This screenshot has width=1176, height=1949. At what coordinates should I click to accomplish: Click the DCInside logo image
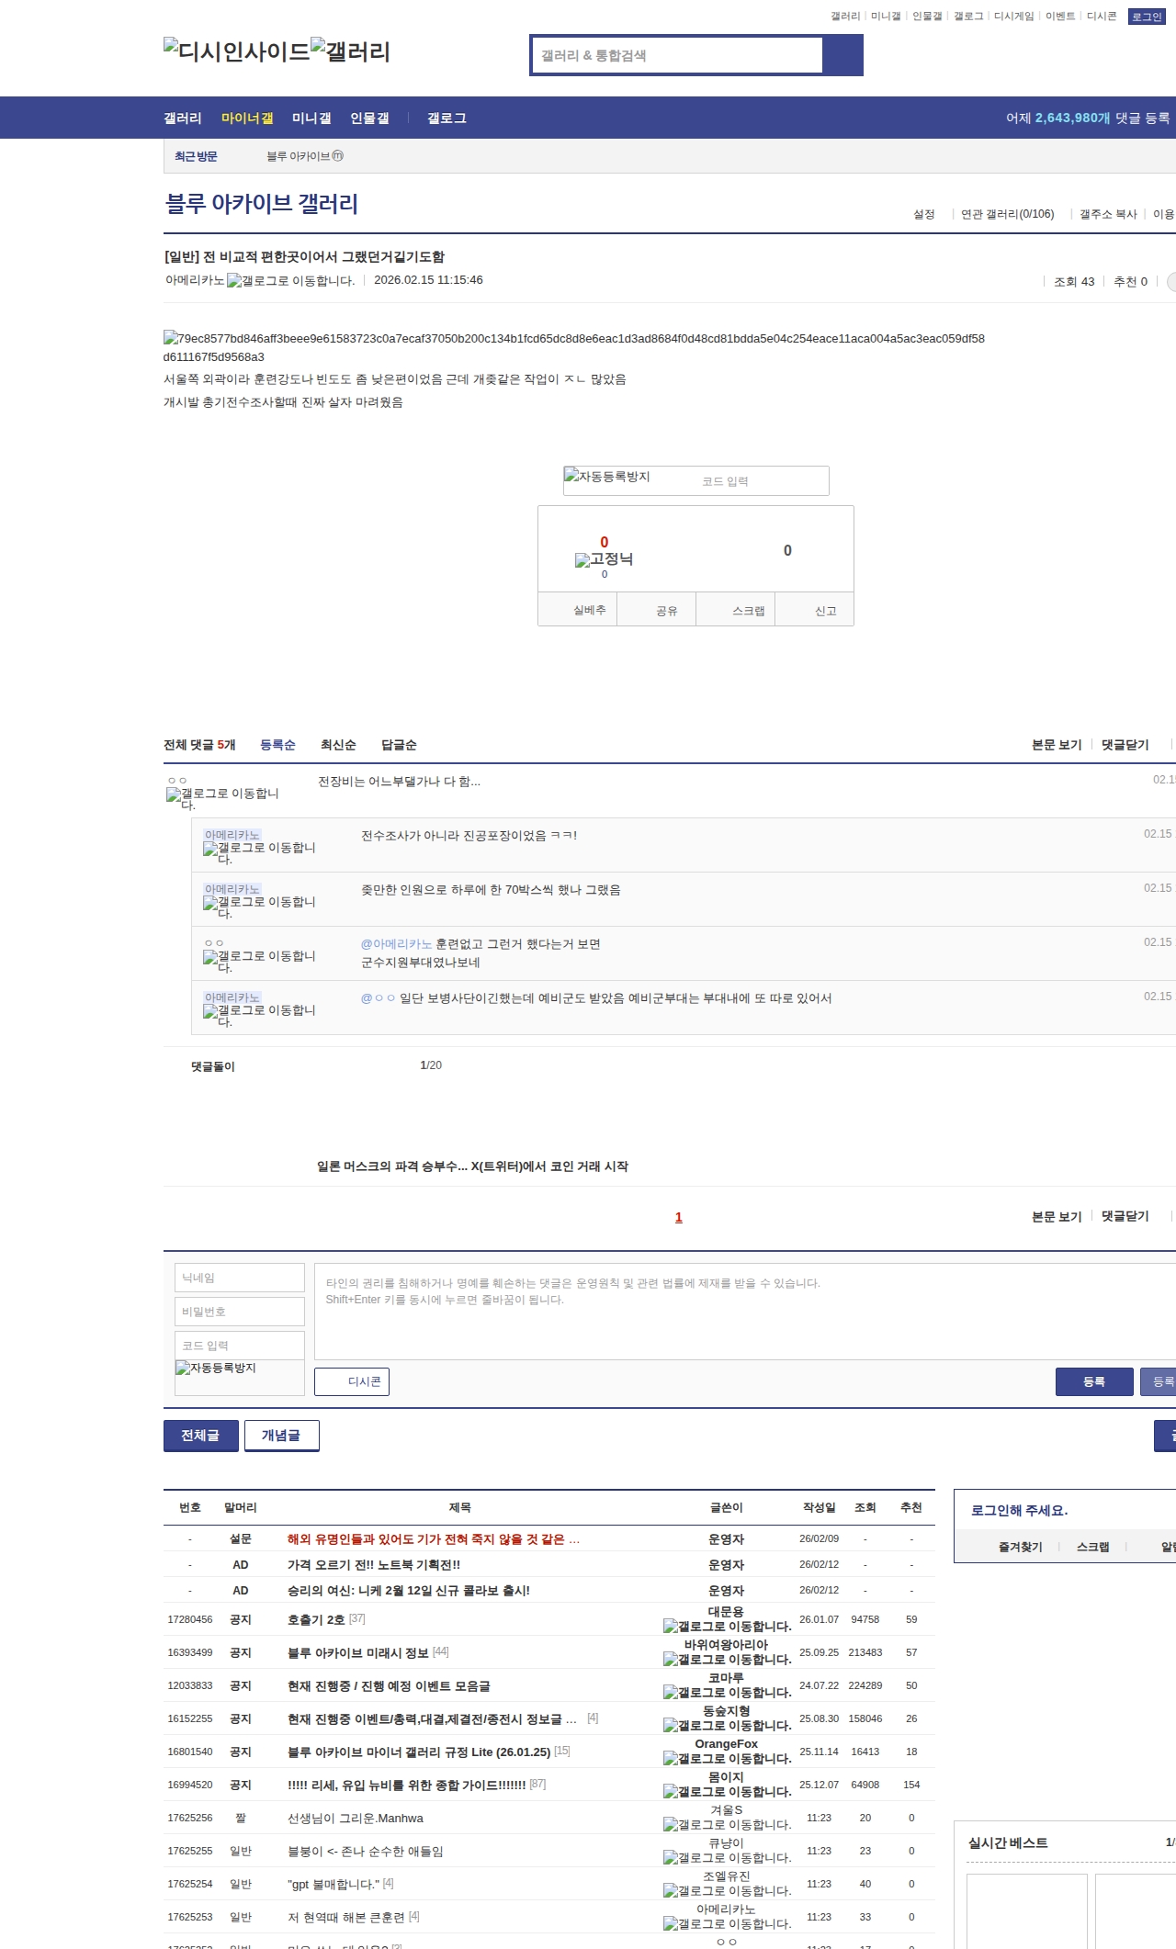[x=236, y=51]
